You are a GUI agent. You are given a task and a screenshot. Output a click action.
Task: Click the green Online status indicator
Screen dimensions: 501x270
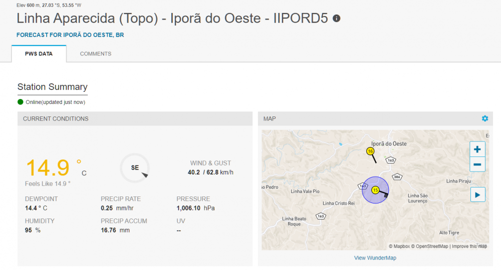click(21, 102)
